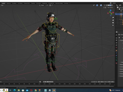Open Google Chrome from the taskbar

pos(36,90)
